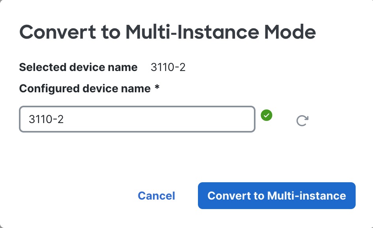Click the Configured device name input field

coord(137,119)
